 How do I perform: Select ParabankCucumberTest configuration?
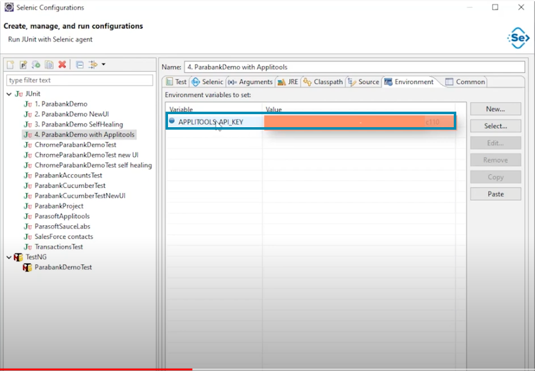tap(64, 185)
